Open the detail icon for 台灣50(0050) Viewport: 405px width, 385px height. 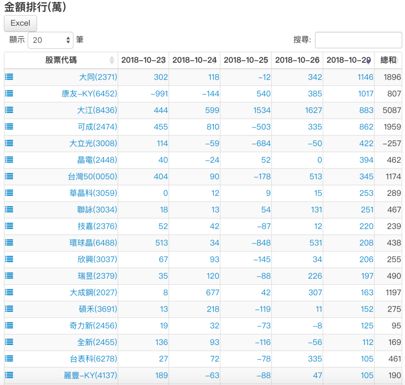tap(9, 176)
